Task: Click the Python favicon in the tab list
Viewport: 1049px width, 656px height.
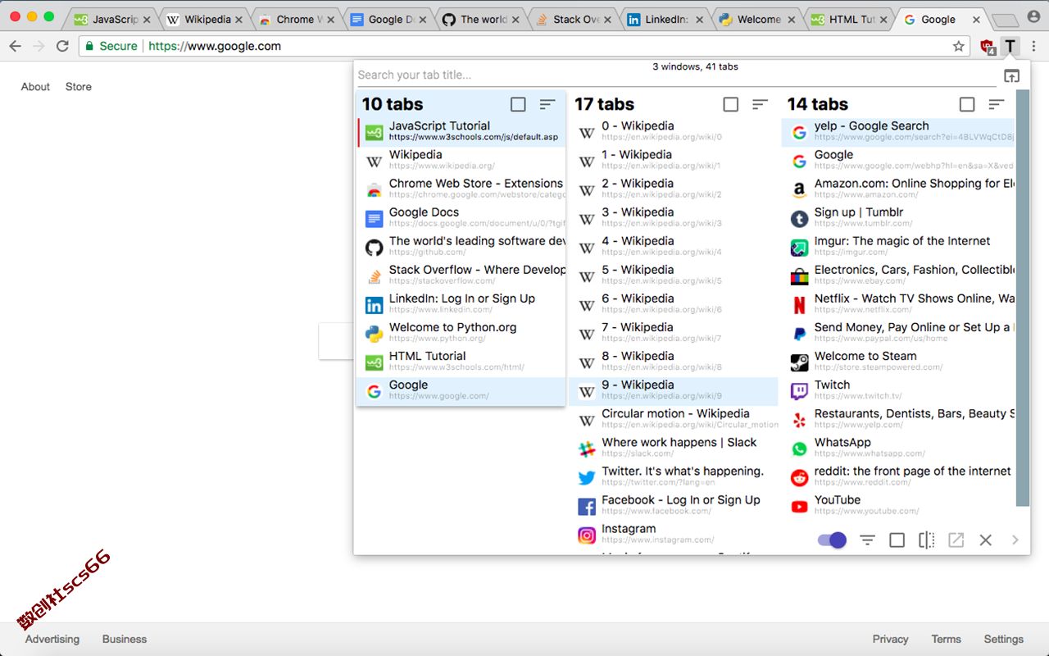Action: (374, 334)
